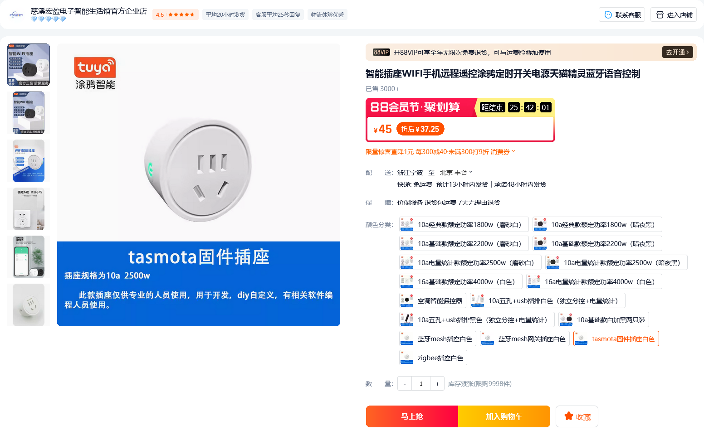
Task: Select the zigbee插座白色 variant
Action: 433,358
